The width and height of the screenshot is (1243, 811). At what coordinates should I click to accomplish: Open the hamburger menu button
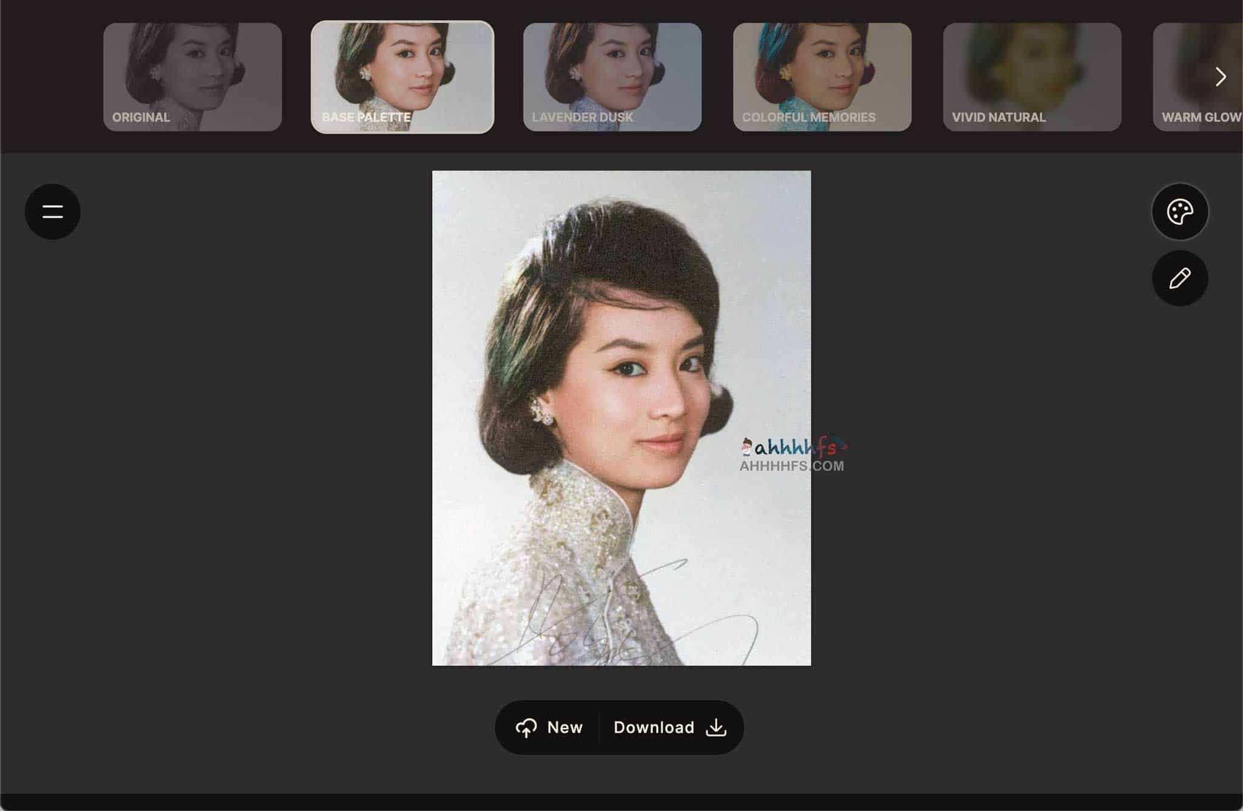pos(53,212)
